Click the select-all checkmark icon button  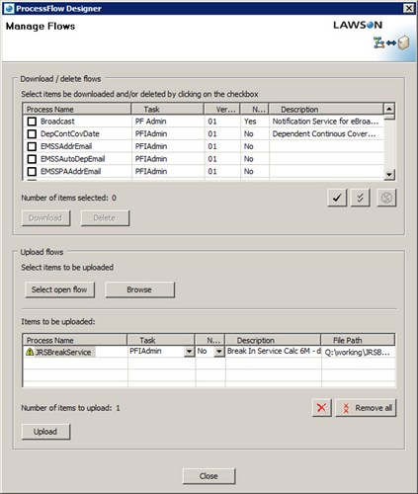337,198
